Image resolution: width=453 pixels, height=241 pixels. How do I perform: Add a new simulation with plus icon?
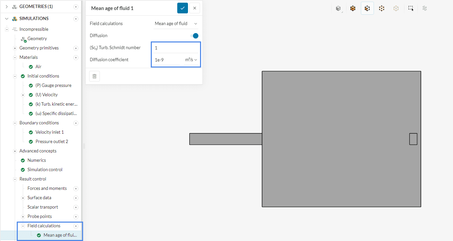coord(76,19)
